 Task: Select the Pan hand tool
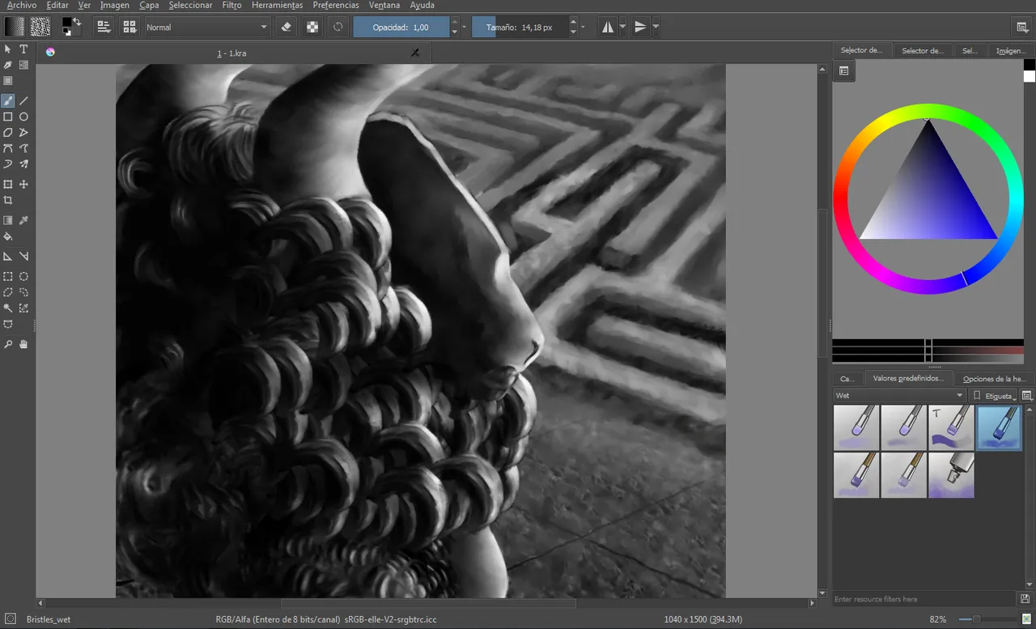23,344
